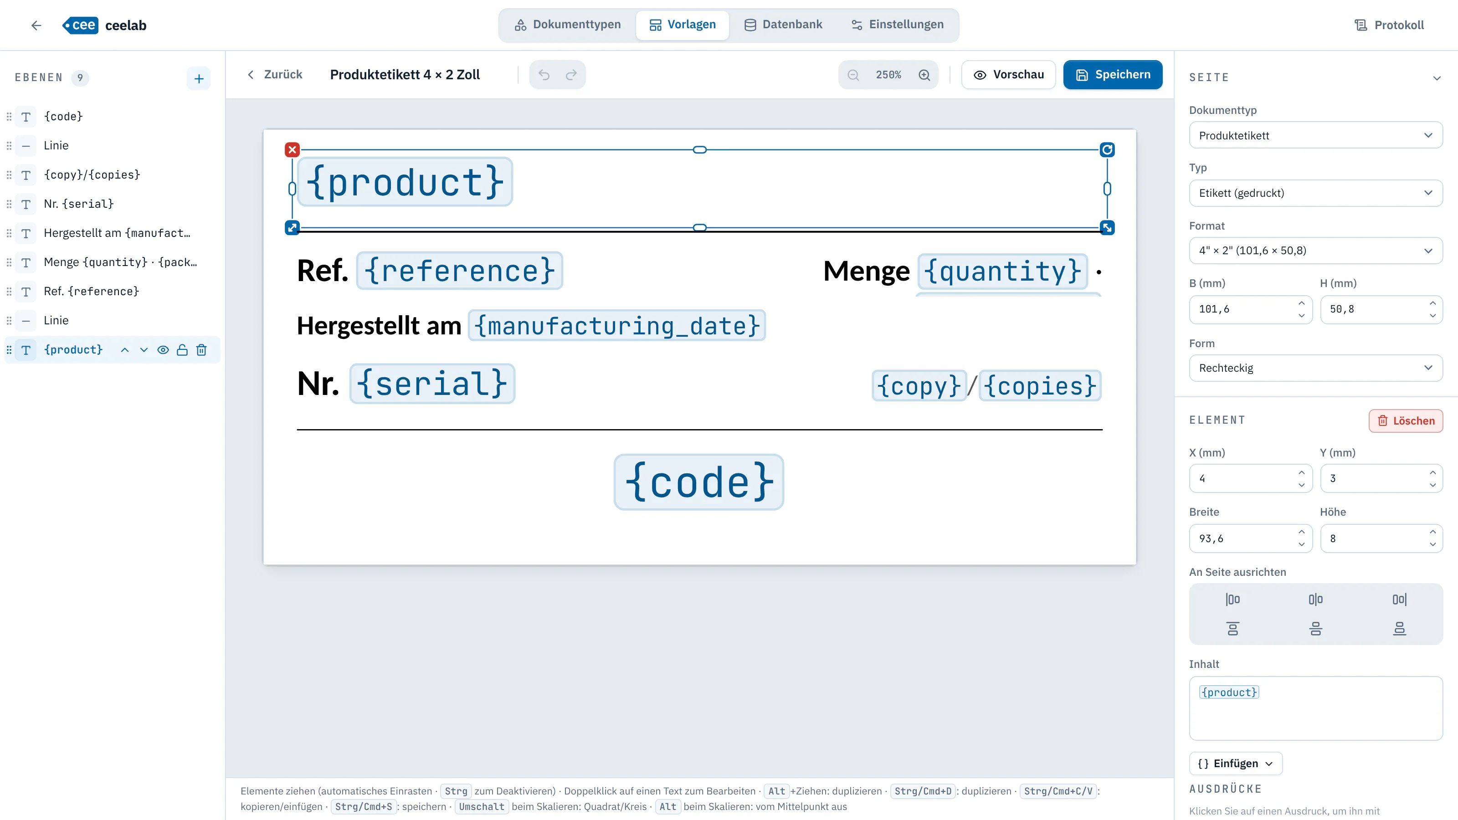
Task: Move {product} layer up
Action: pyautogui.click(x=124, y=350)
